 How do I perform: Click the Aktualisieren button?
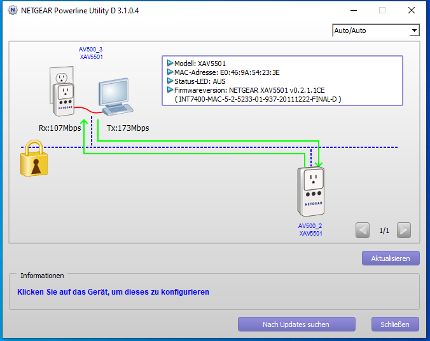(391, 258)
